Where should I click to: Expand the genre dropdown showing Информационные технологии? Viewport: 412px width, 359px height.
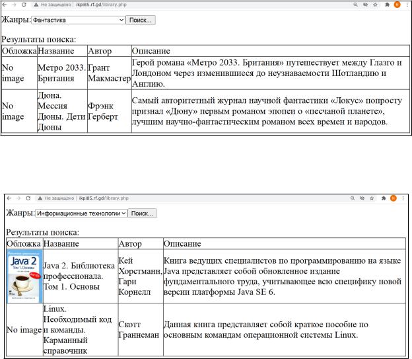82,214
